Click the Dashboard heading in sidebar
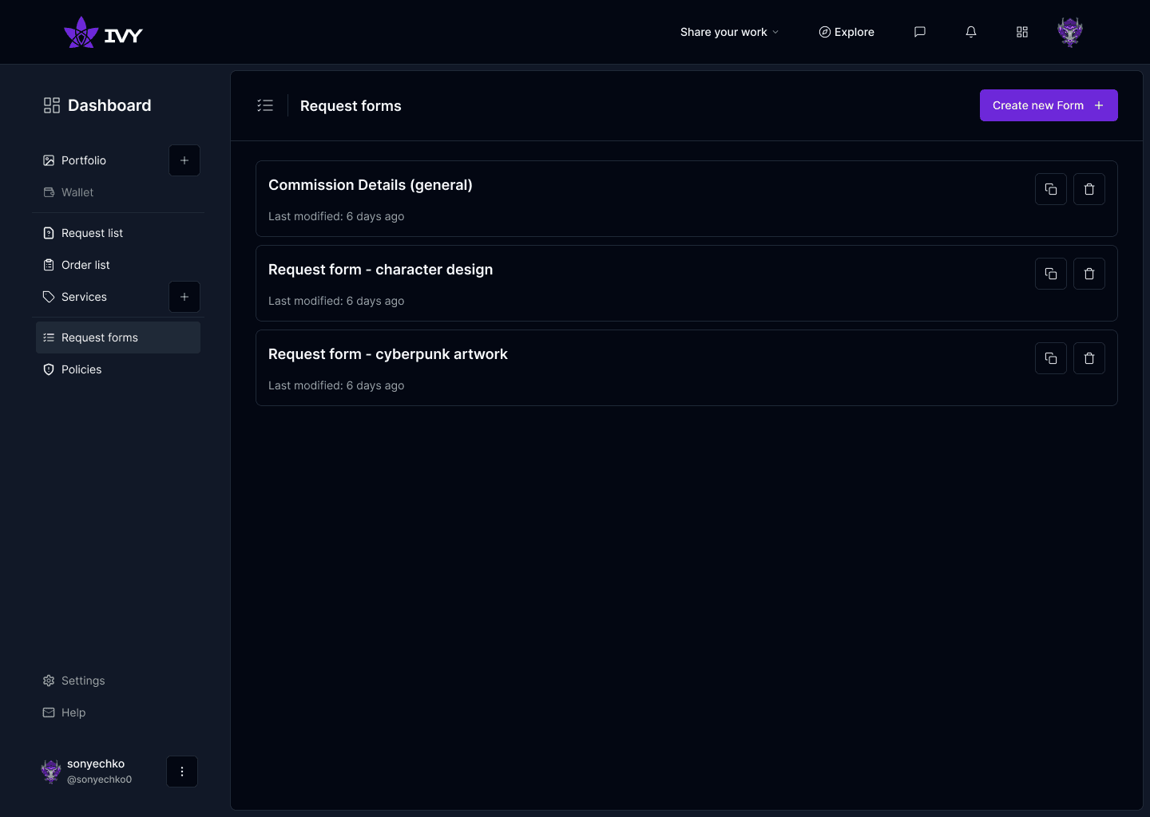This screenshot has height=817, width=1150. (109, 105)
